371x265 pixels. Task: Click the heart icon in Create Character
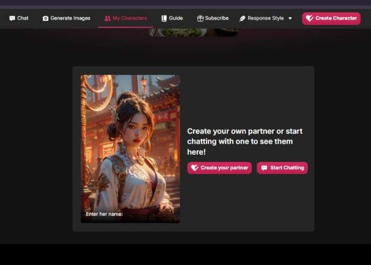coord(310,18)
